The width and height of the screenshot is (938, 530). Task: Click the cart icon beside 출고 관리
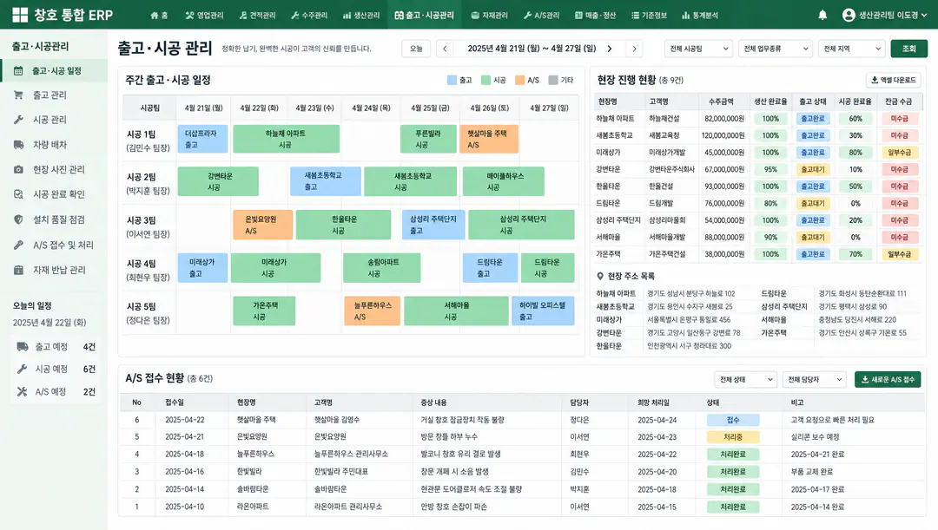(x=18, y=95)
